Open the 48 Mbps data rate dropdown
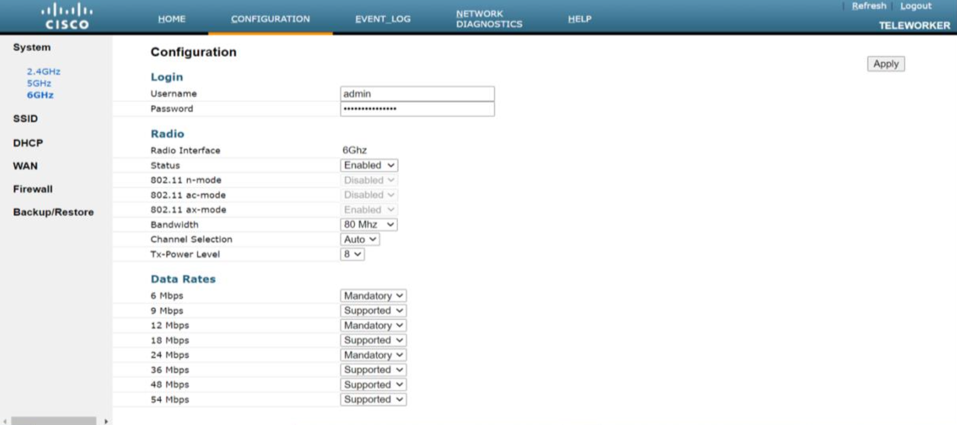The width and height of the screenshot is (957, 425). [374, 385]
